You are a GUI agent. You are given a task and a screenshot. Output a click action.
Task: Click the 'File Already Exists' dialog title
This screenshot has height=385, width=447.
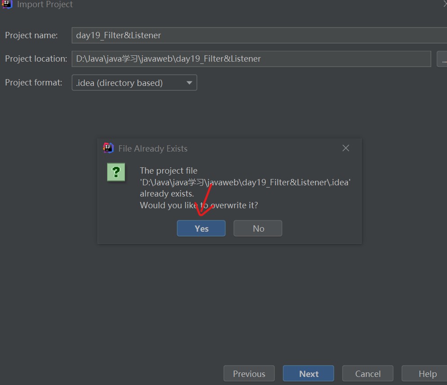[x=153, y=148]
